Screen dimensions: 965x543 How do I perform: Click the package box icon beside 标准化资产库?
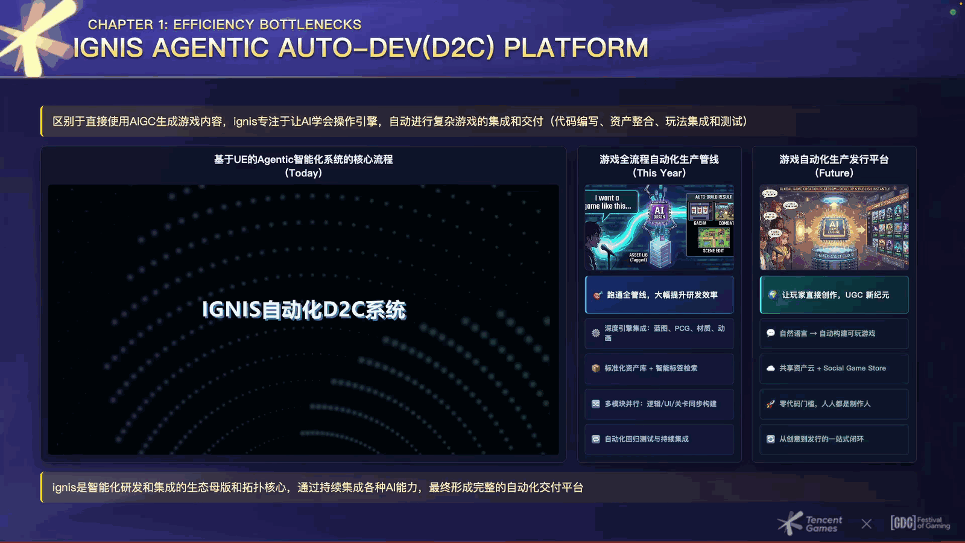pyautogui.click(x=596, y=368)
